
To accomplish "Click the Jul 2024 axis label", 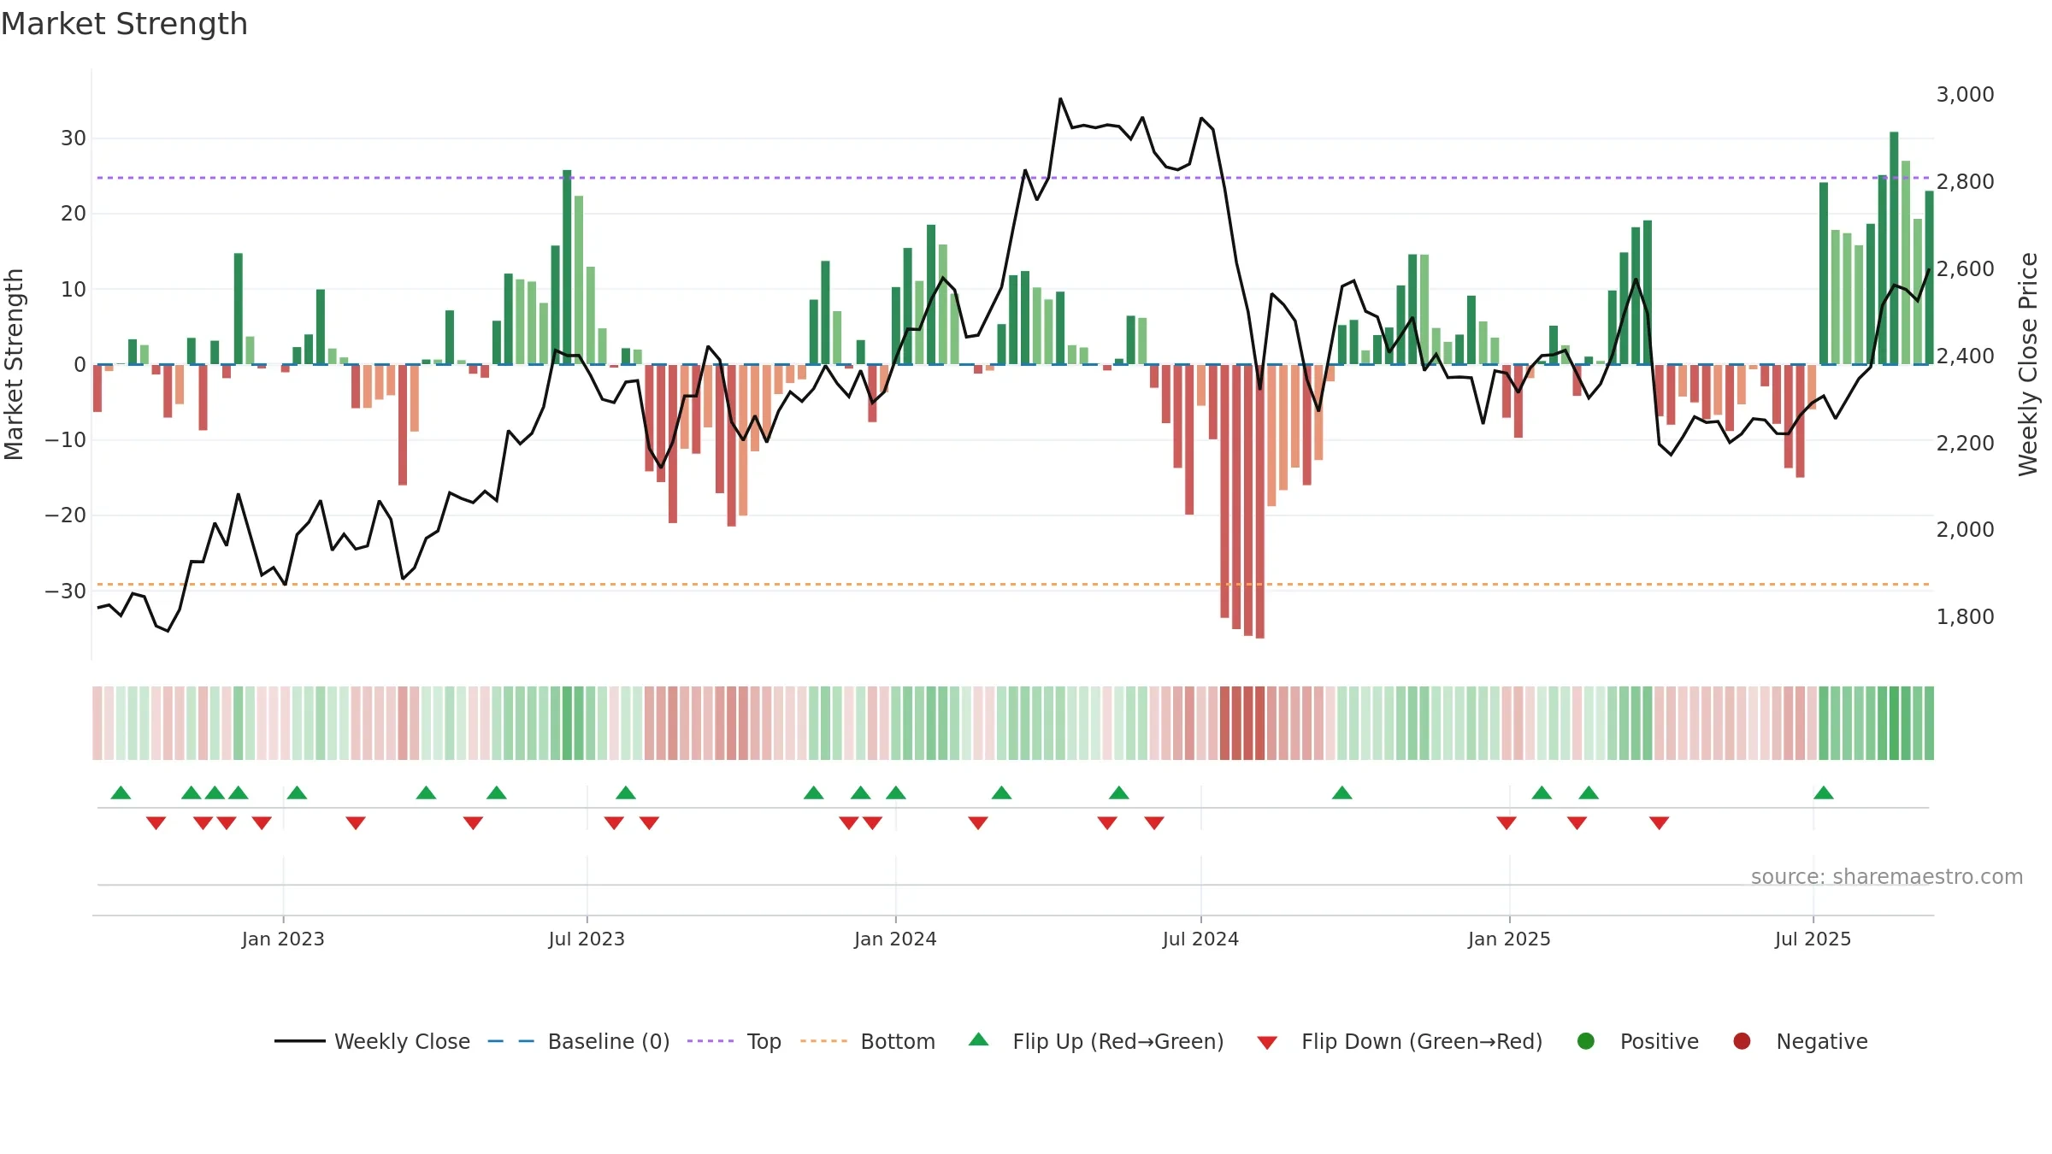I will 1200,939.
